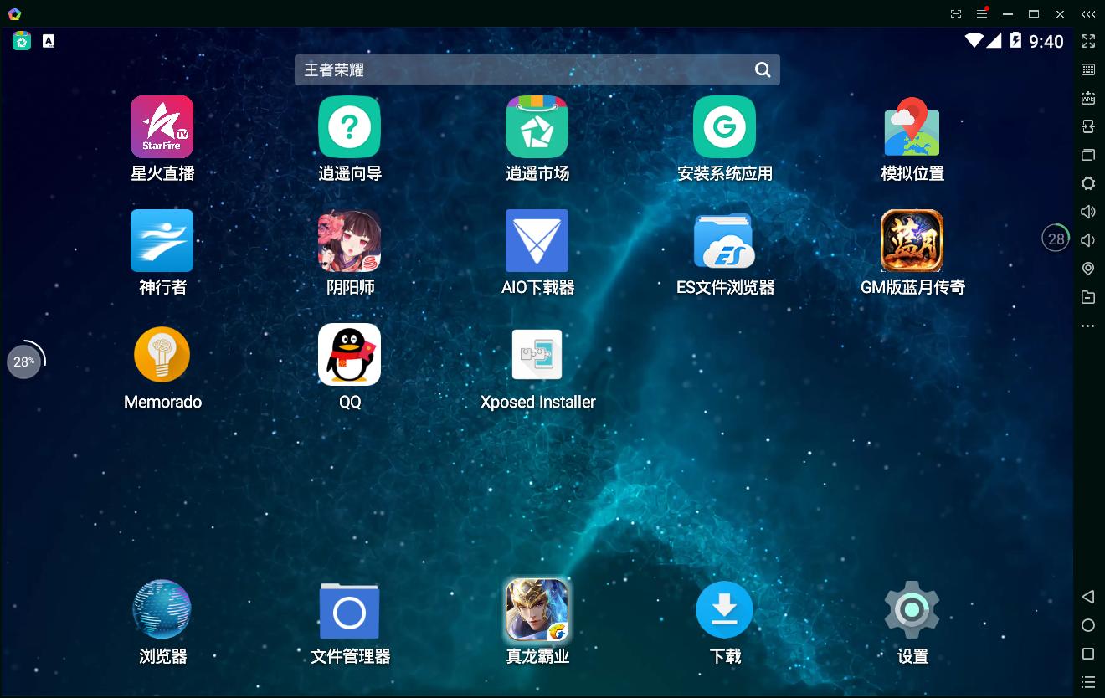The image size is (1105, 698).
Task: Open GPS location pin in sidebar
Action: click(x=1088, y=269)
